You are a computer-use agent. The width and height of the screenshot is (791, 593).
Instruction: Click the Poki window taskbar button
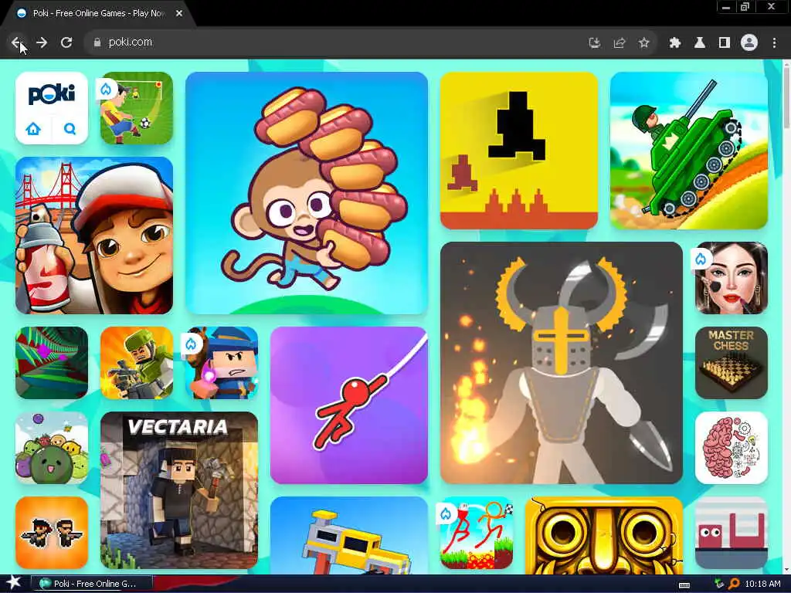tap(91, 584)
